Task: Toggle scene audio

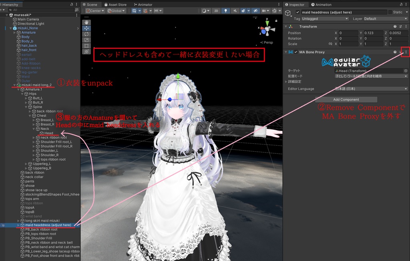Action: pos(235,11)
